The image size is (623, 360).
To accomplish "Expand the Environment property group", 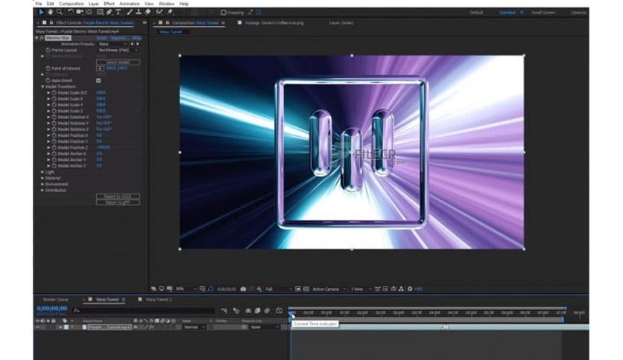I will [42, 184].
